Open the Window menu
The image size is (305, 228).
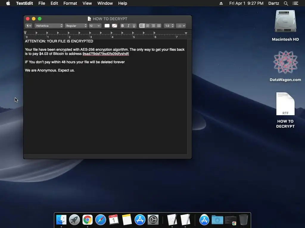(x=105, y=3)
